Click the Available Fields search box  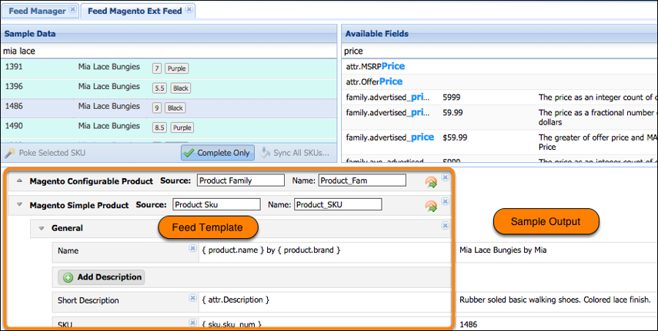(x=499, y=51)
